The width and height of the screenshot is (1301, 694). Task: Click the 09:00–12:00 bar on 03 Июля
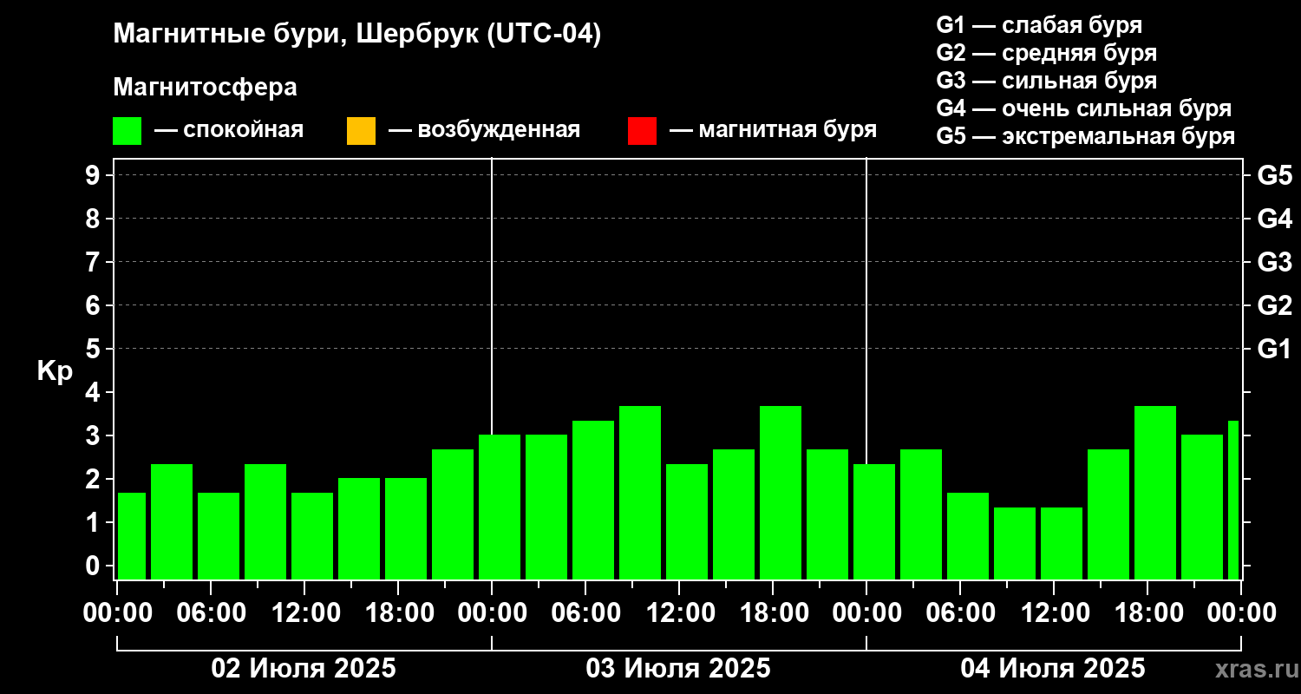[640, 493]
